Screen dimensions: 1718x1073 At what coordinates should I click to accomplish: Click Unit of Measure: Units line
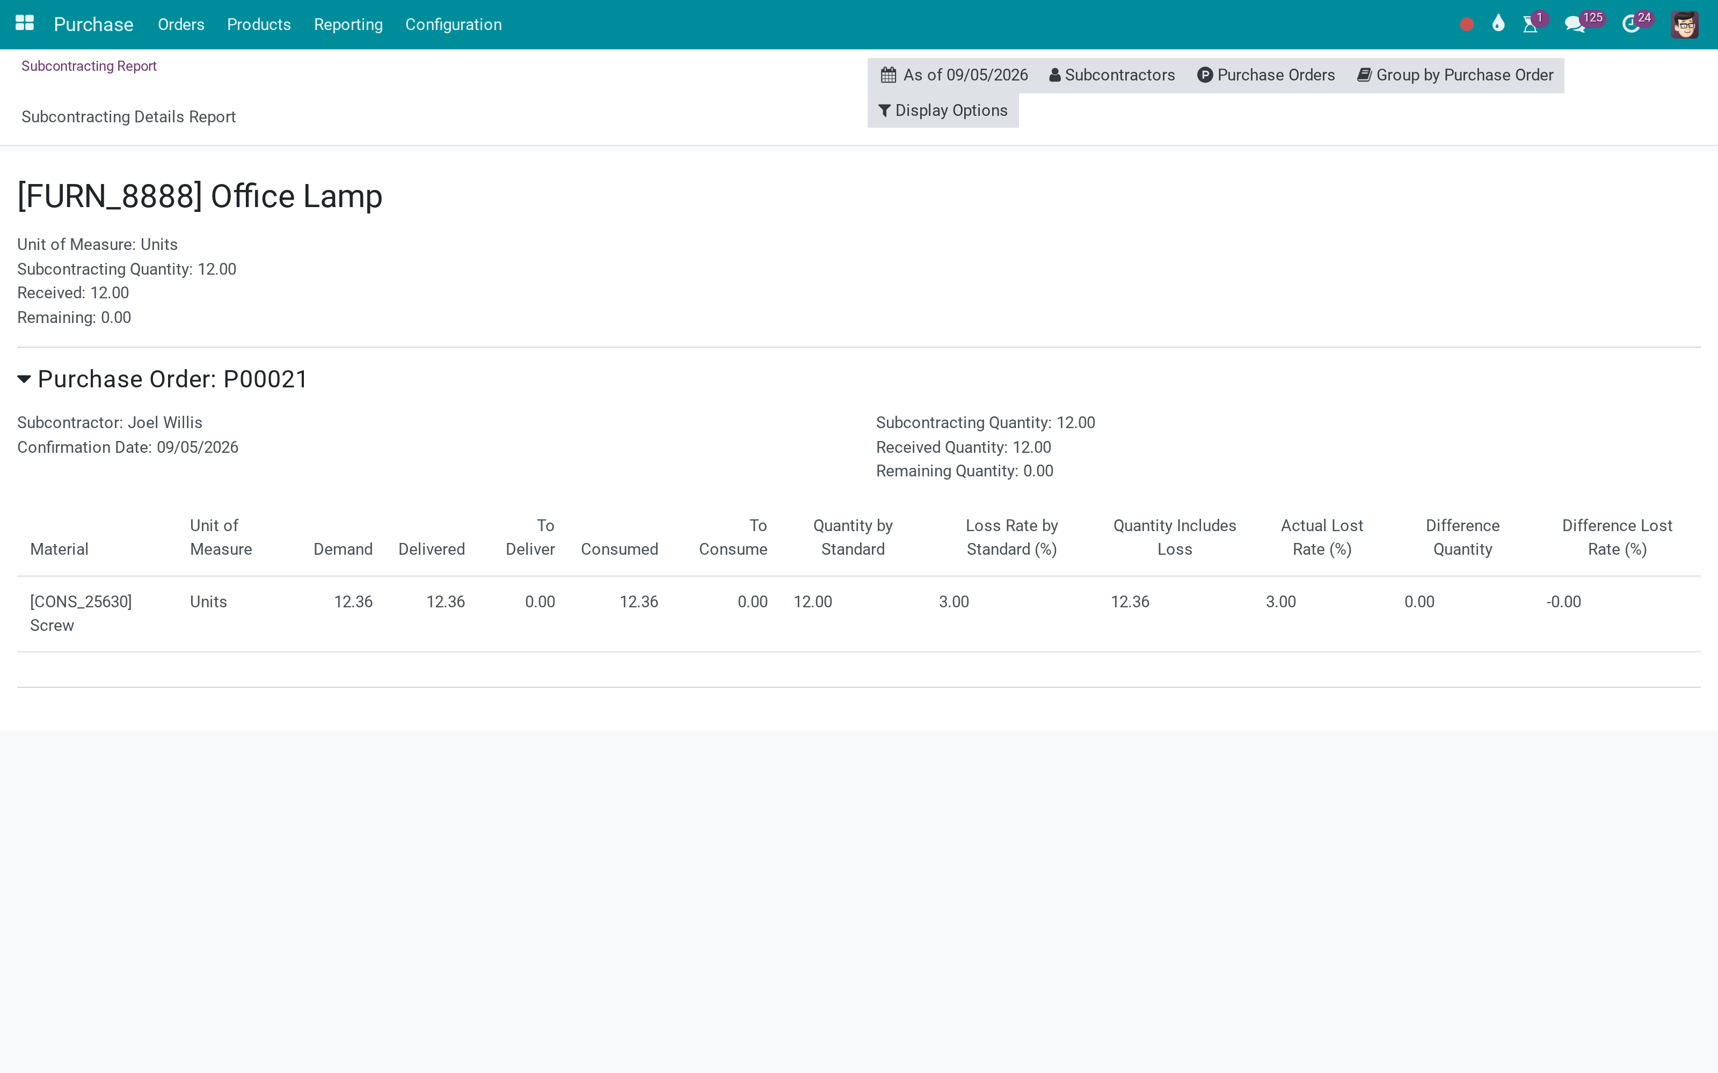coord(97,245)
